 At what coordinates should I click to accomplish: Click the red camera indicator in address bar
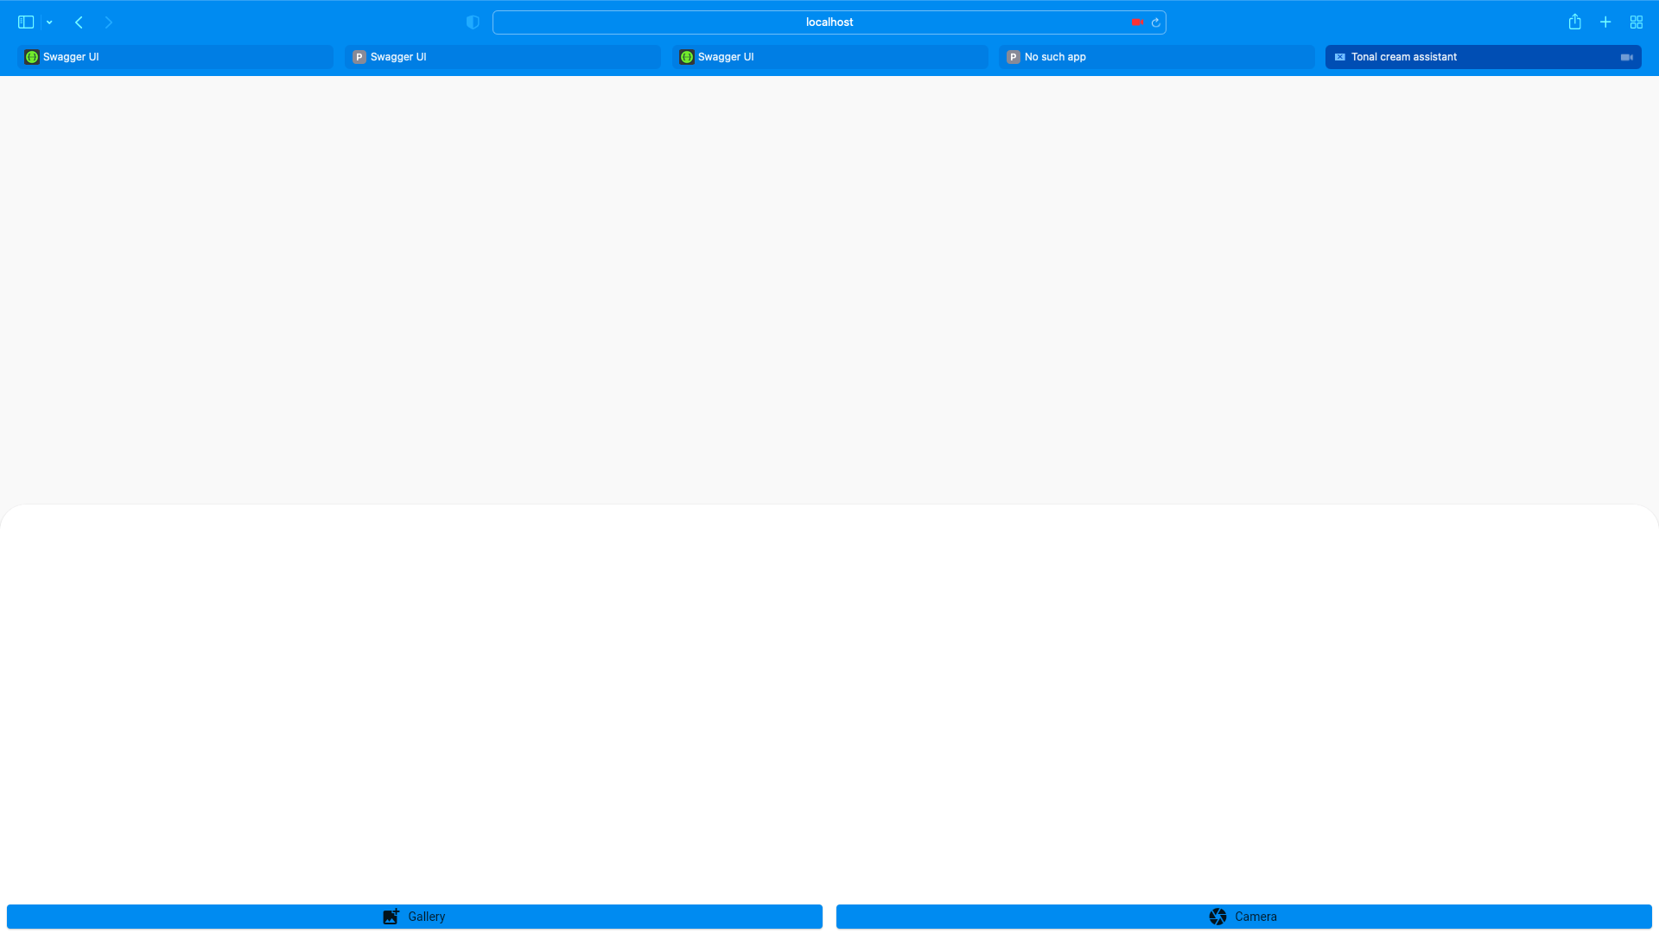(x=1136, y=22)
